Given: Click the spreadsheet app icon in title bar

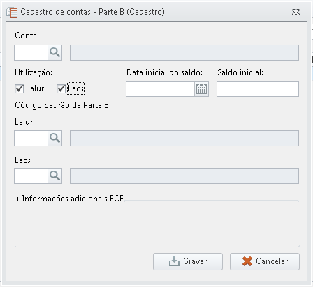Looking at the screenshot, I should coord(12,12).
